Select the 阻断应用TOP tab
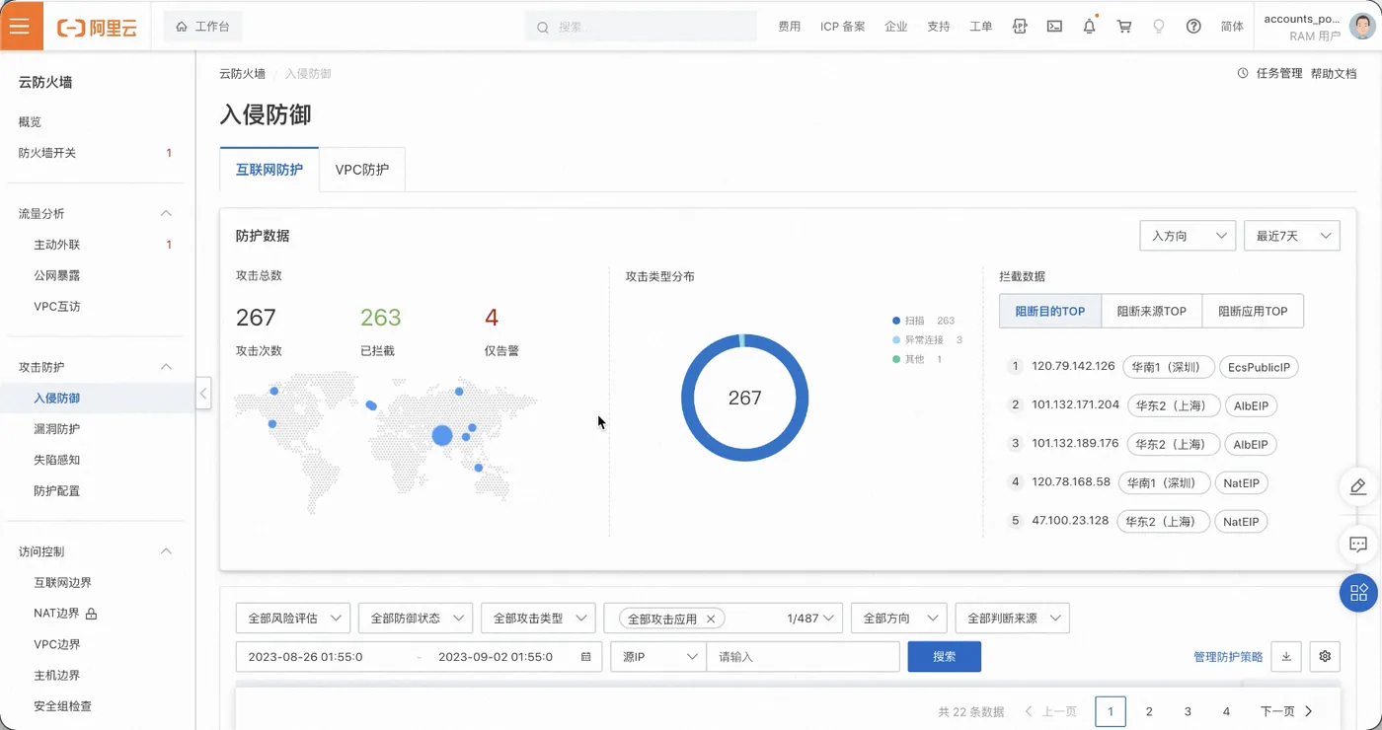 coord(1253,311)
